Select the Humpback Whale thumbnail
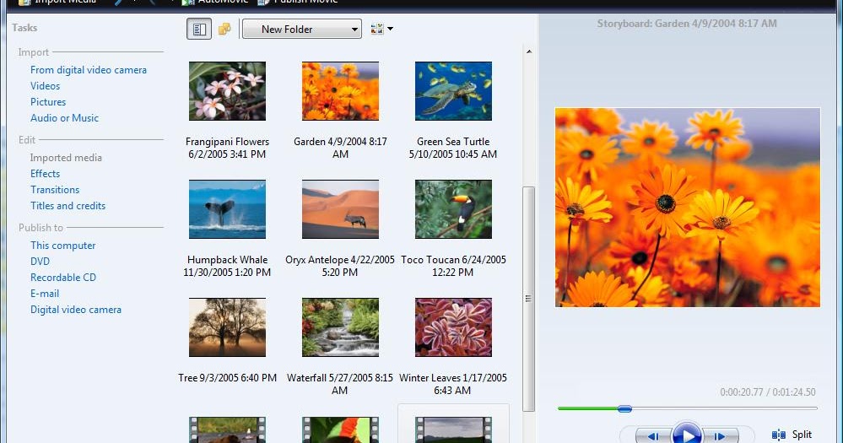843x443 pixels. (228, 209)
